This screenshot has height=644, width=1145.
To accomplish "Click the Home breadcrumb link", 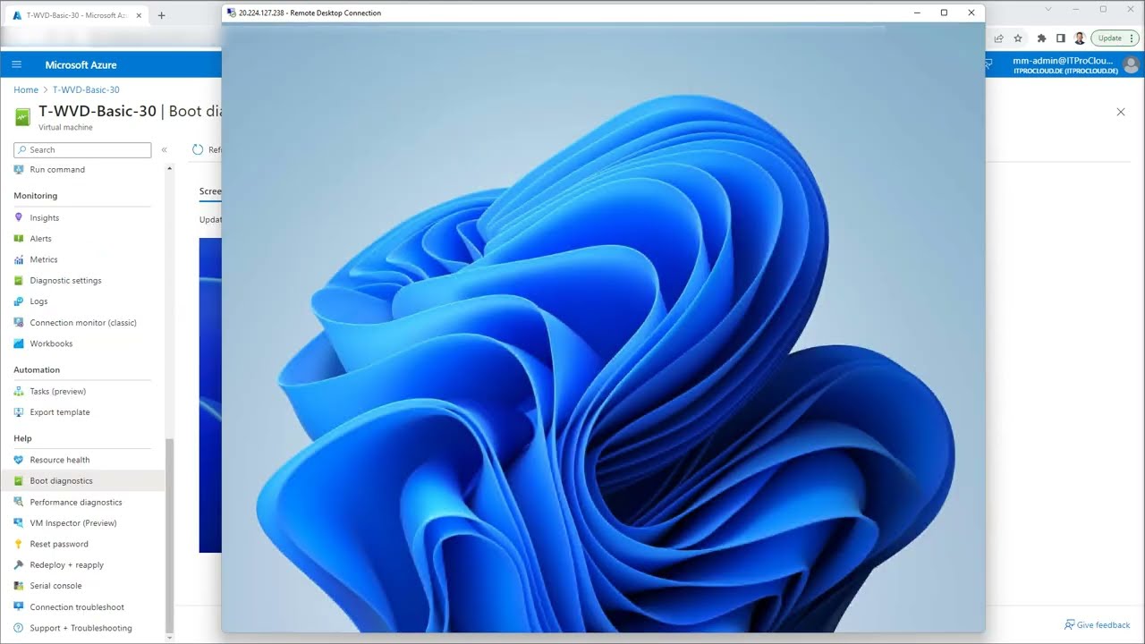I will (26, 89).
